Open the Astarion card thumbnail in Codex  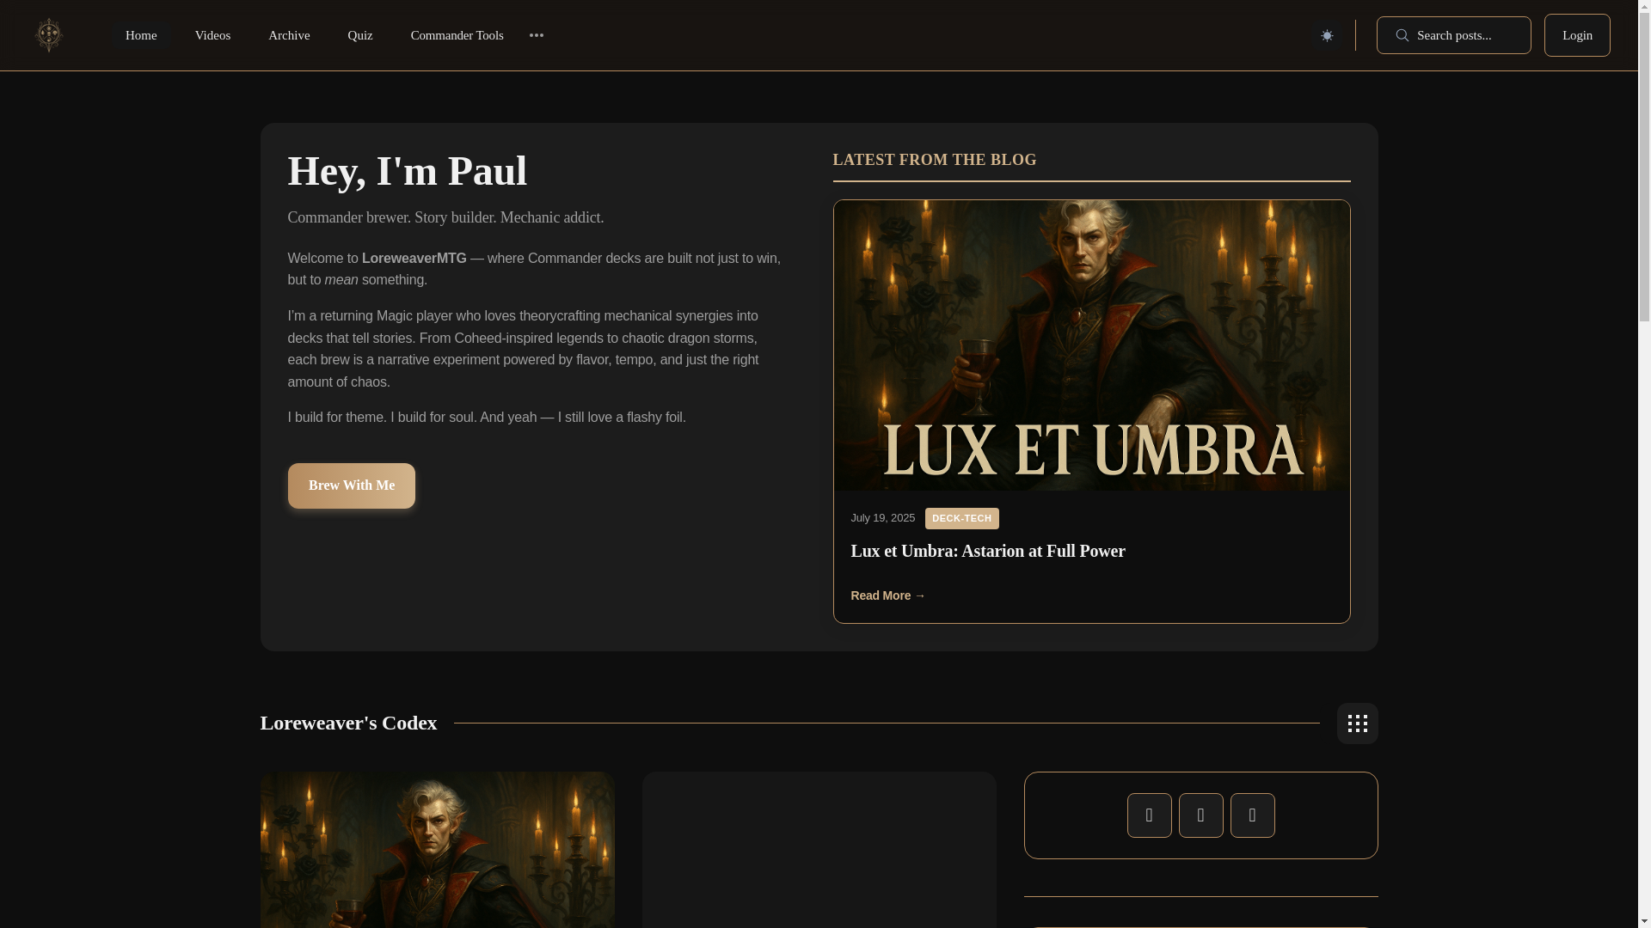click(437, 850)
